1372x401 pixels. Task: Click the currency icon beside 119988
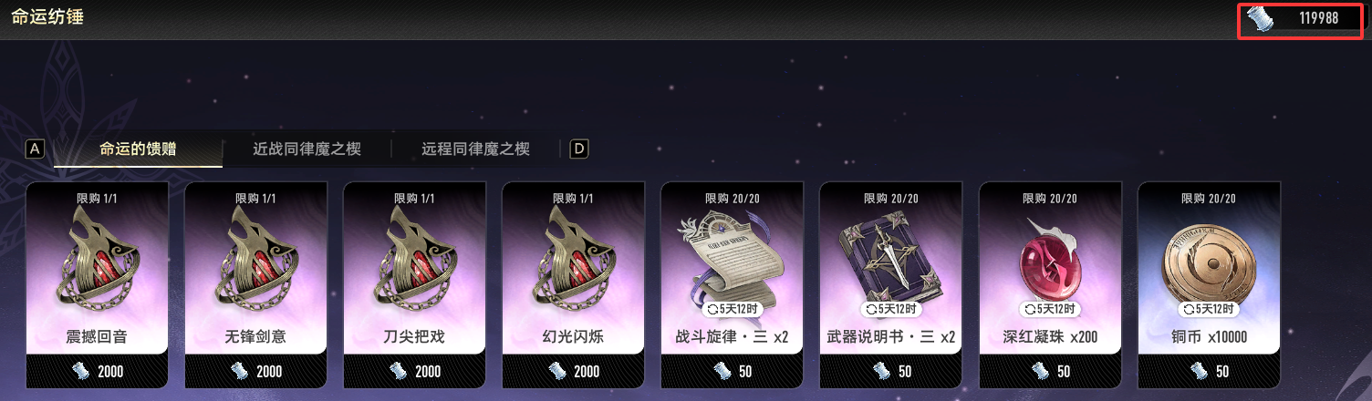pyautogui.click(x=1263, y=19)
